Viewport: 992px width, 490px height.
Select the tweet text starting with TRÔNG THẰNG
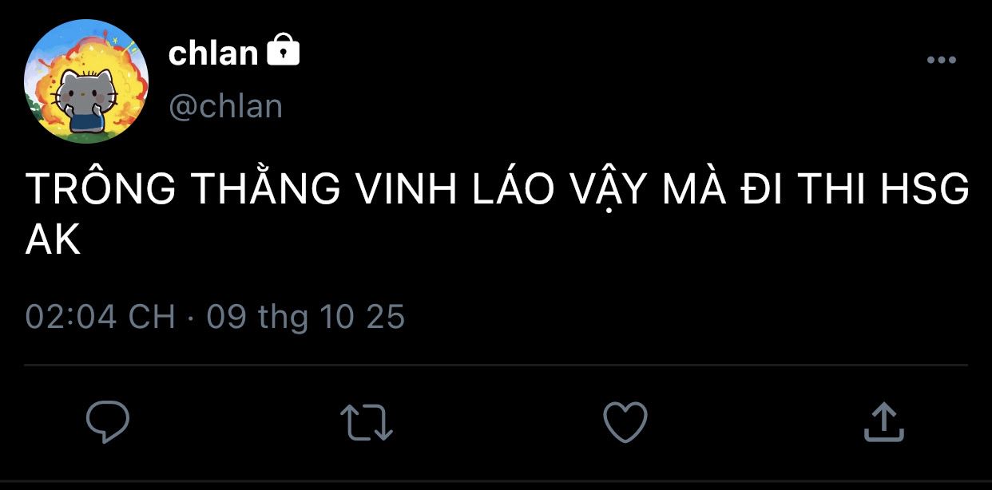pyautogui.click(x=497, y=214)
